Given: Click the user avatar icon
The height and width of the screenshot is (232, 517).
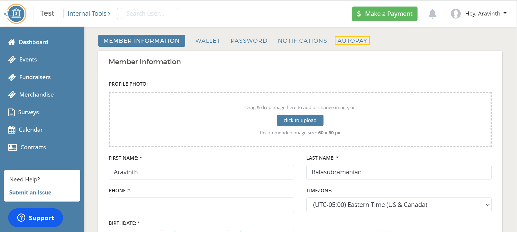Looking at the screenshot, I should tap(455, 14).
